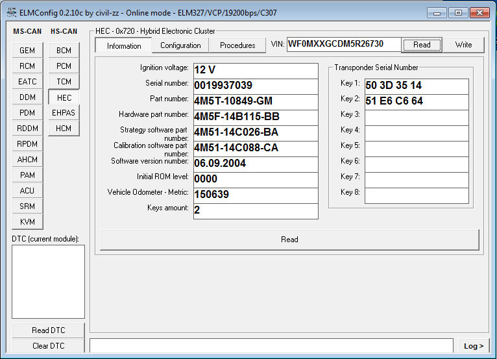The image size is (497, 359).
Task: Click the large Read button below the info
Action: tap(289, 240)
